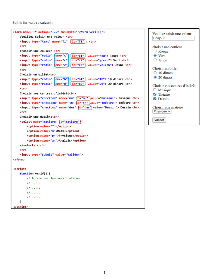Click the 'choisir une couleur' label in preview

[x=167, y=47]
